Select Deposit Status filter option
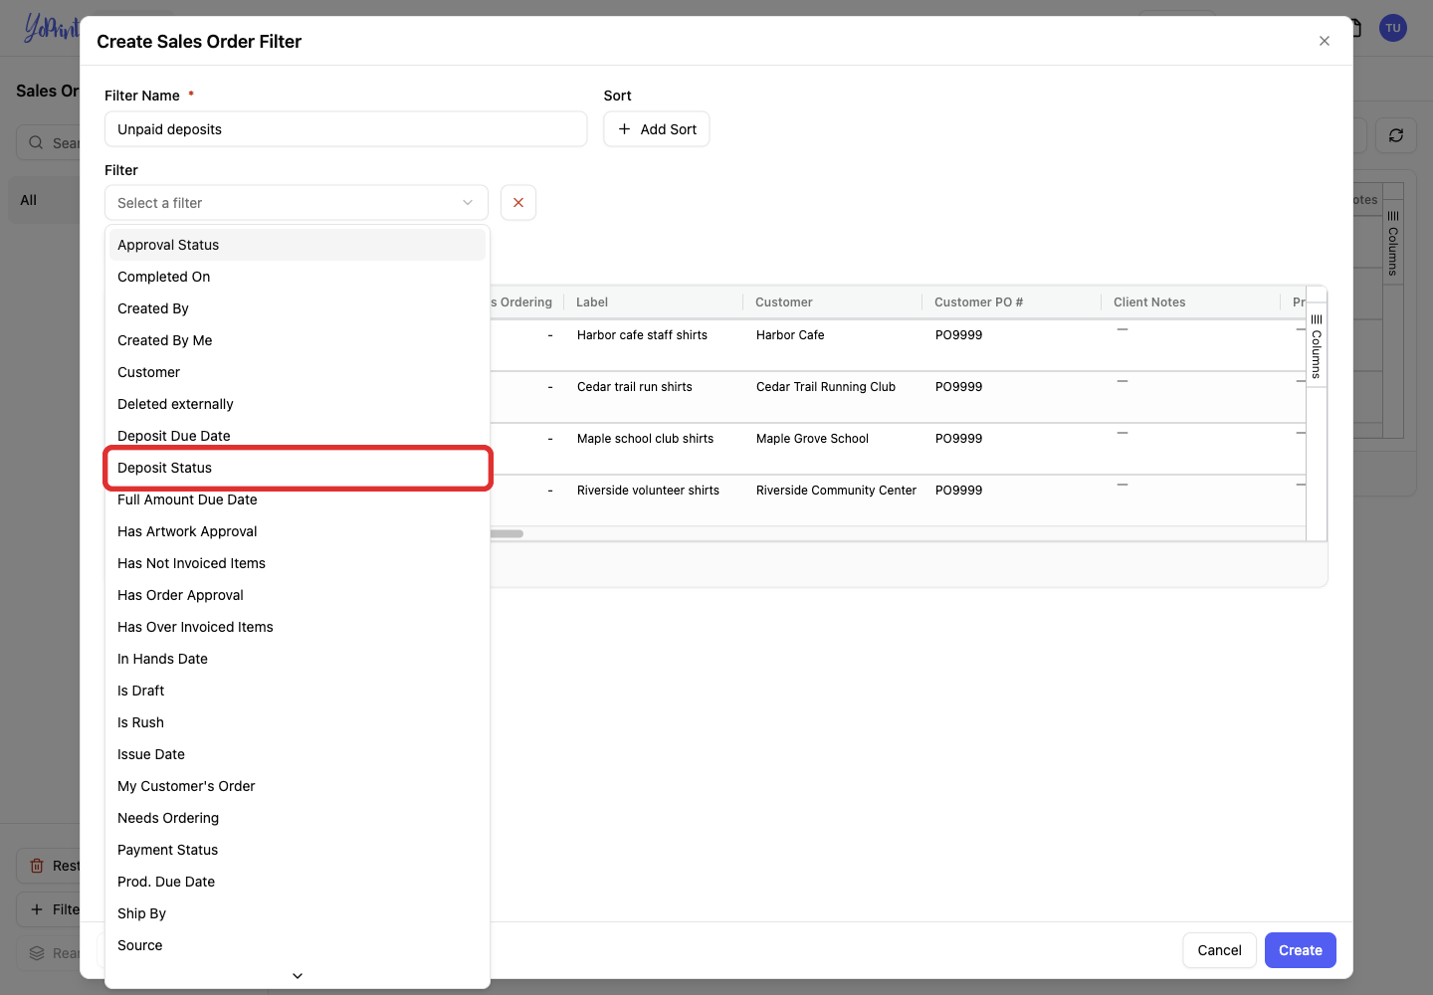The height and width of the screenshot is (995, 1433). [298, 468]
